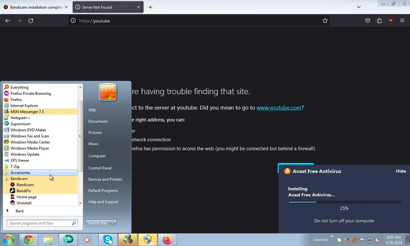Close the Server Not Found tab

pos(138,7)
